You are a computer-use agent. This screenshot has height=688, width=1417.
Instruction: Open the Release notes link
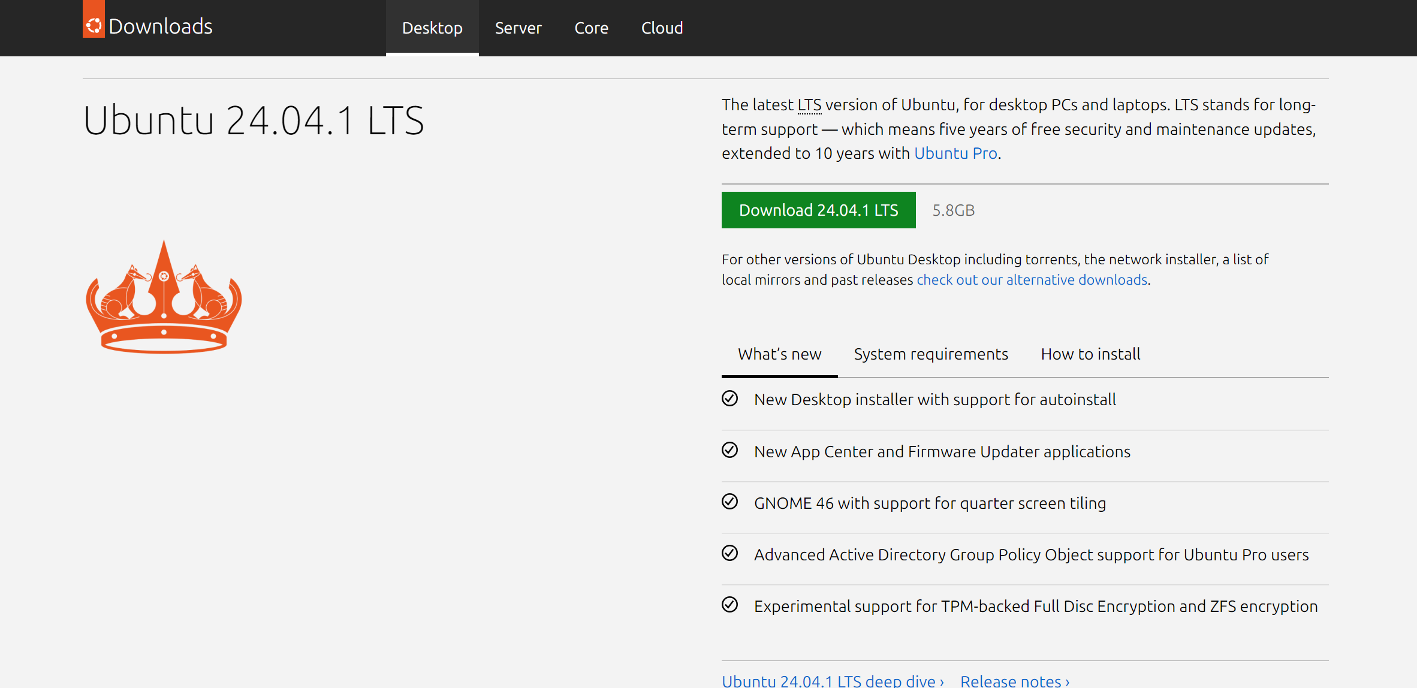(1015, 681)
